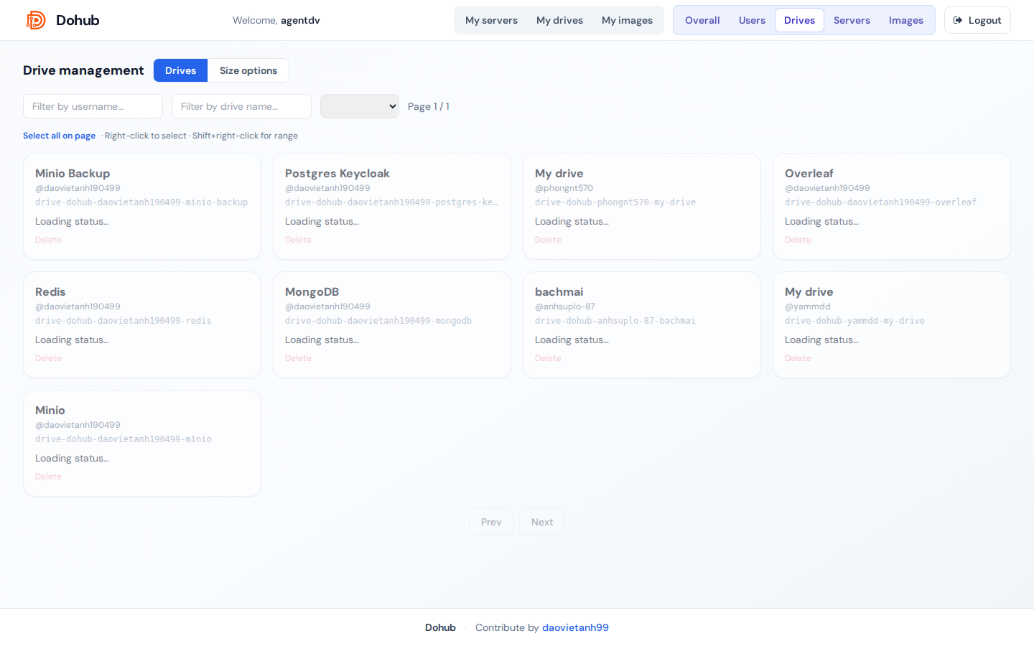Open My images section
Image resolution: width=1034 pixels, height=646 pixels.
pyautogui.click(x=627, y=20)
